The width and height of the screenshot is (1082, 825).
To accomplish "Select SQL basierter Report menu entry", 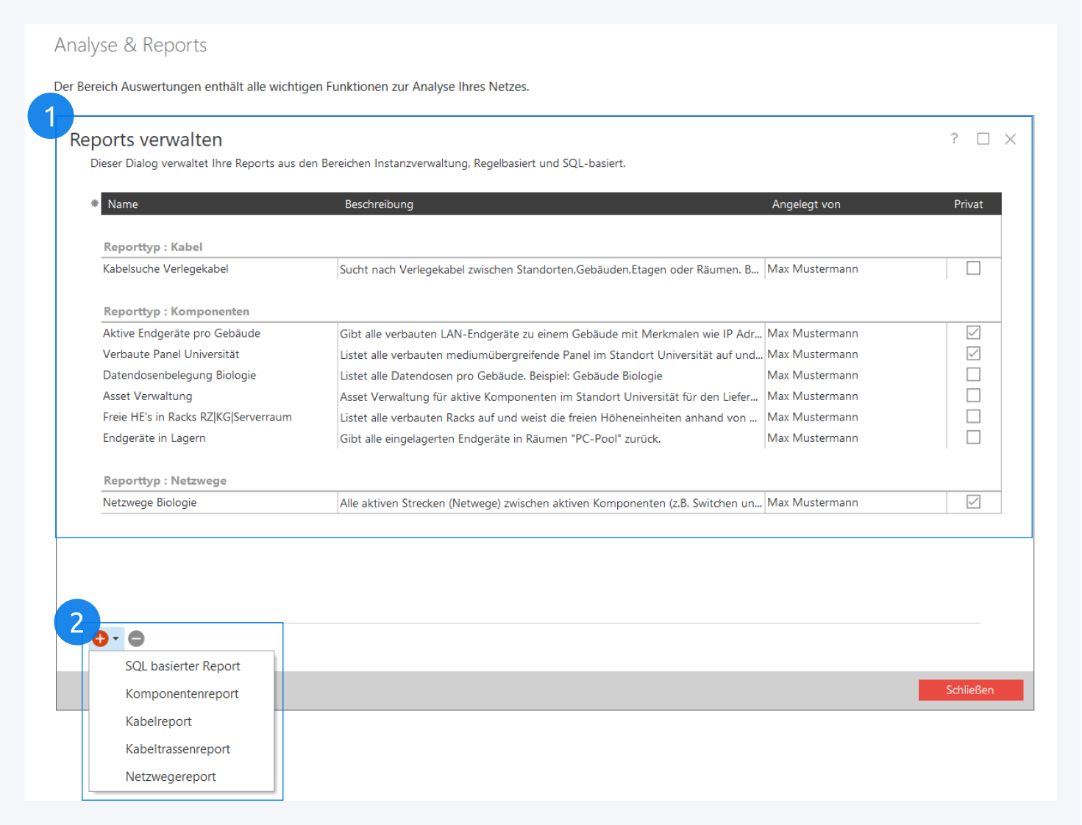I will tap(182, 666).
